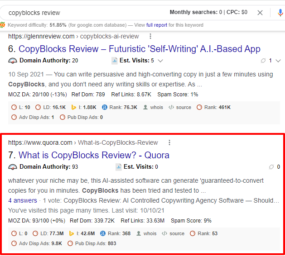Click 'LD: 16.1K' metric in glennreview bar
The height and width of the screenshot is (256, 285).
coord(50,107)
